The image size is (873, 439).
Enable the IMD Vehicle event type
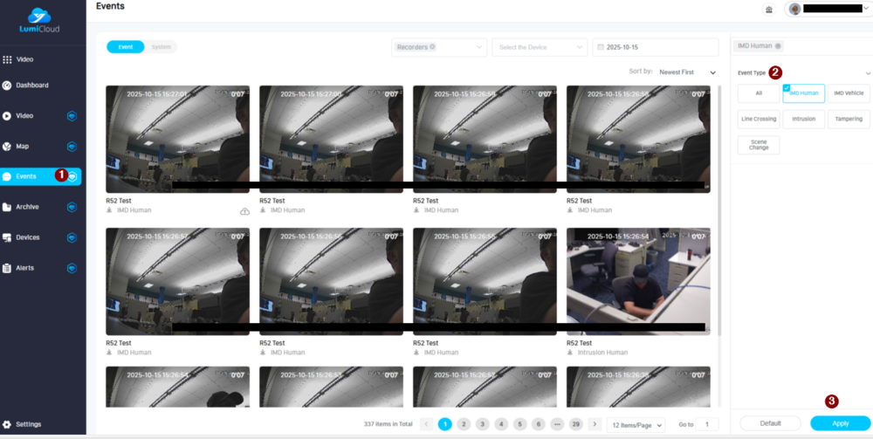[849, 93]
